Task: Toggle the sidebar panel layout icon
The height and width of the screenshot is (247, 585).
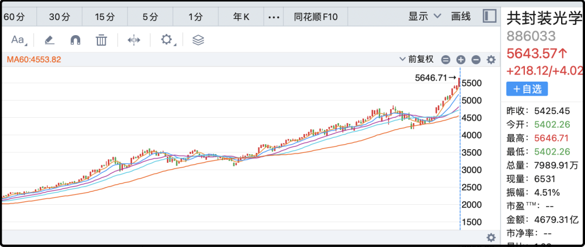Action: point(489,16)
